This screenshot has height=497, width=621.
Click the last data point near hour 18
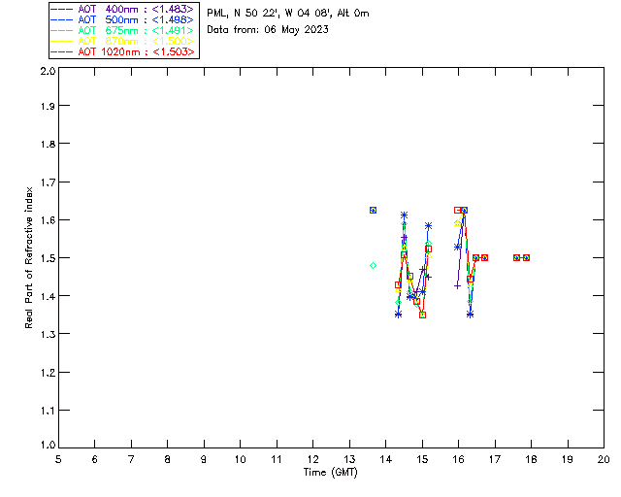[x=526, y=257]
